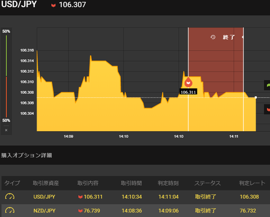
Task: Click the gauge type icon in the USD/JPY row
Action: [10, 197]
